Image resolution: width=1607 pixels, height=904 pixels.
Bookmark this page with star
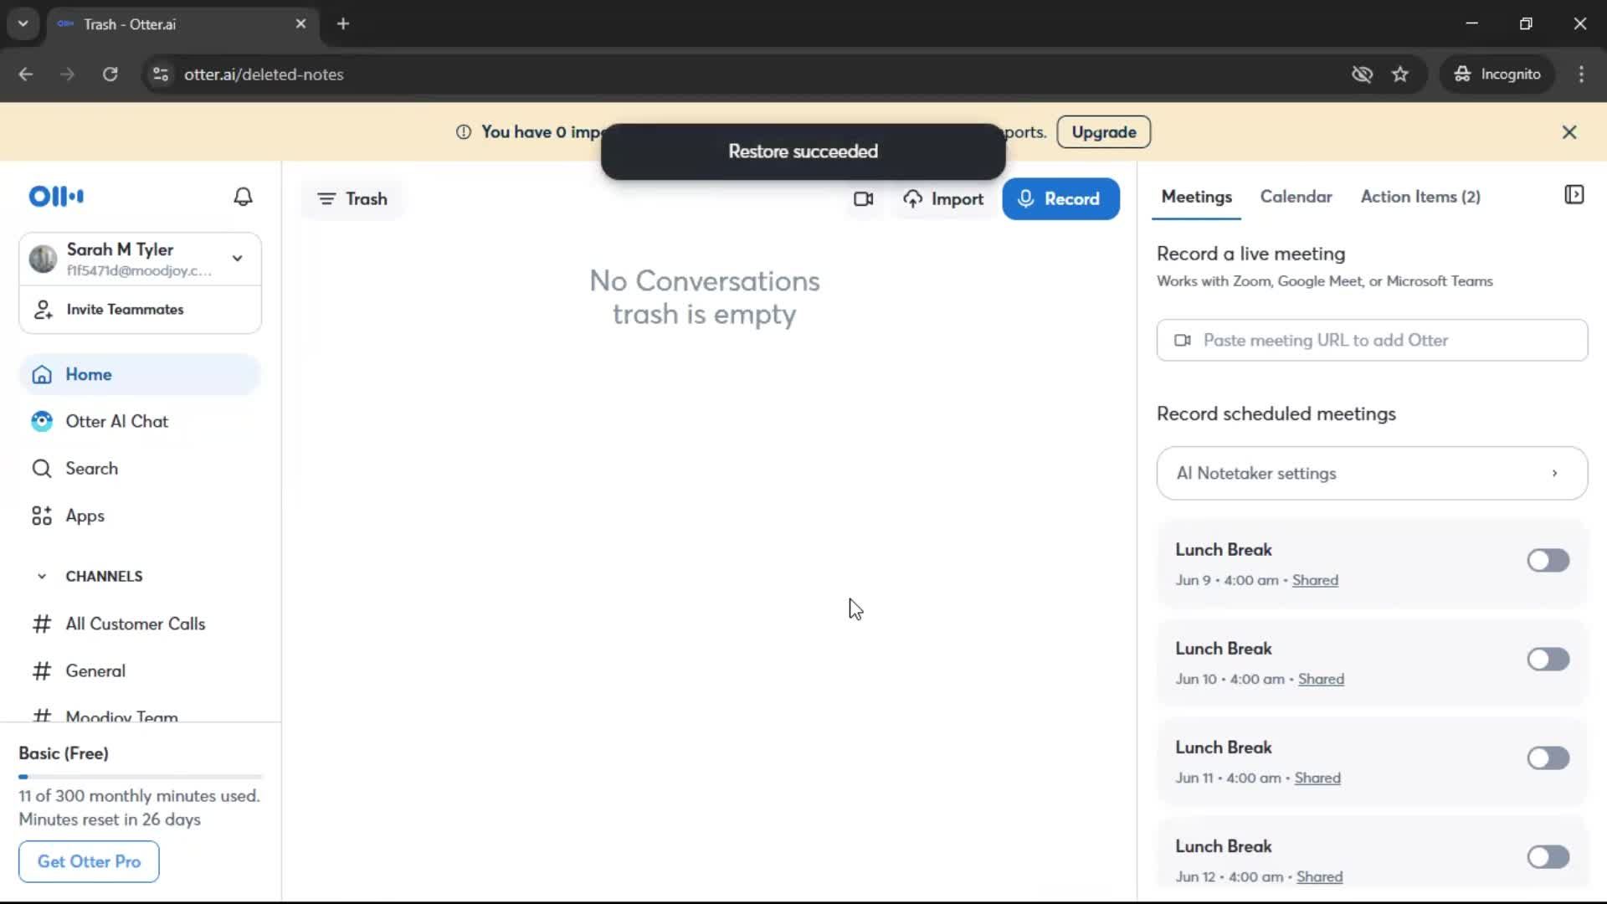click(1400, 74)
